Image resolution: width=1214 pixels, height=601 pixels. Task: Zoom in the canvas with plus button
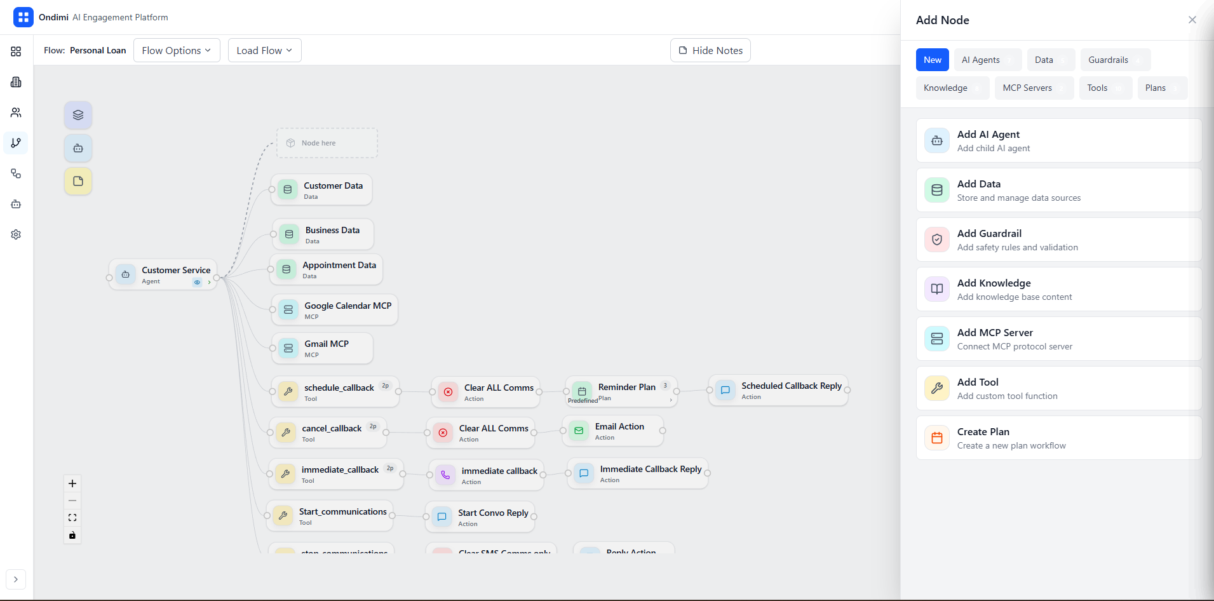72,483
